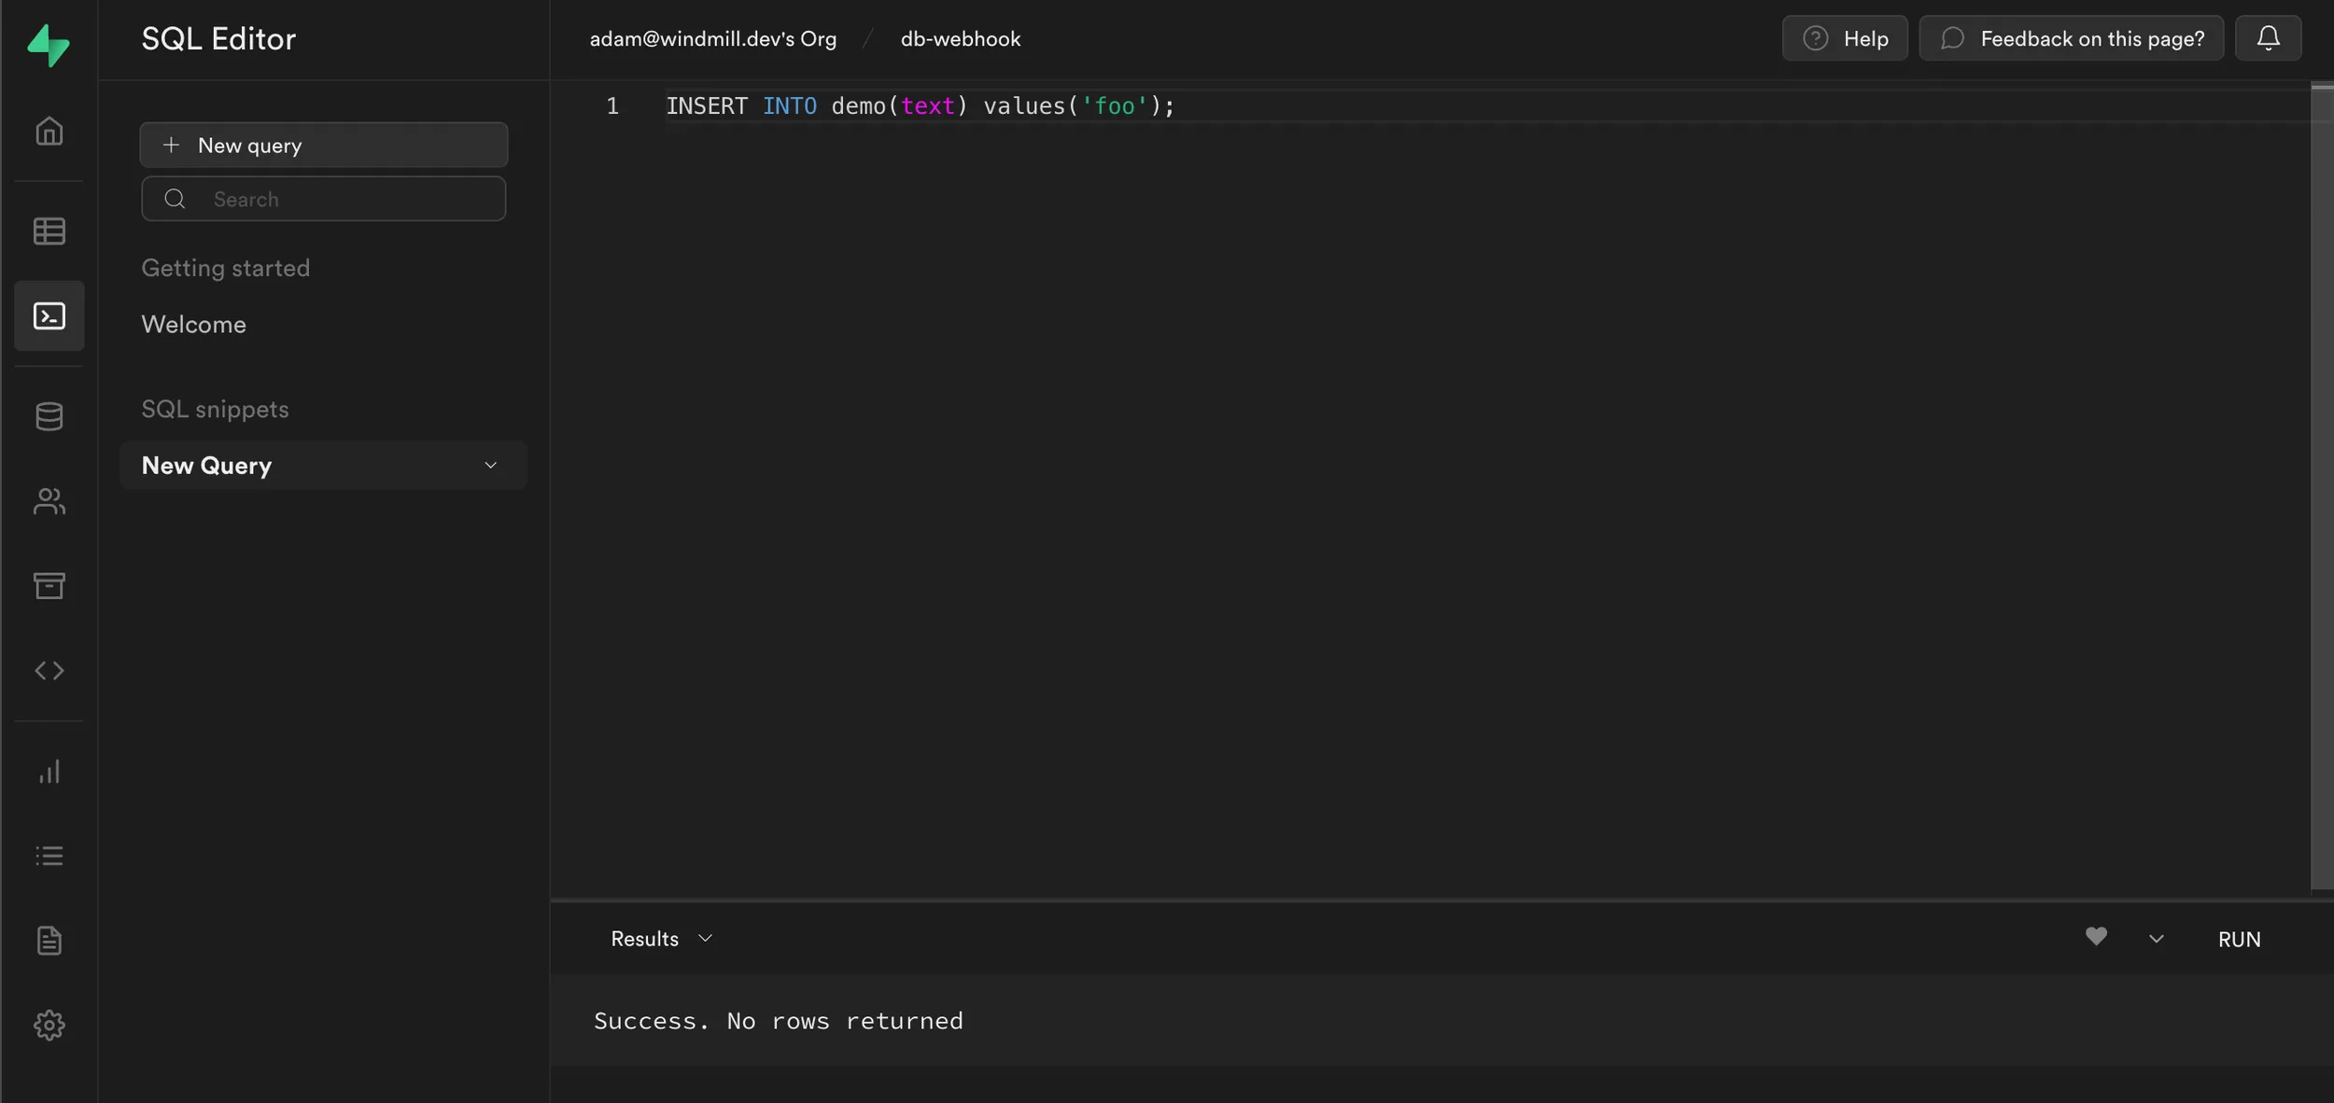Open the Table Editor from the sidebar
Viewport: 2334px width, 1103px height.
pyautogui.click(x=49, y=230)
